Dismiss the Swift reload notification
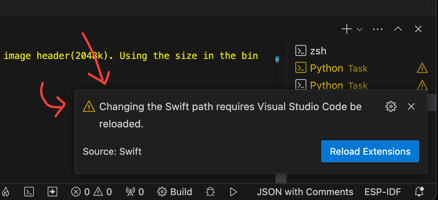The image size is (438, 200). pyautogui.click(x=411, y=107)
